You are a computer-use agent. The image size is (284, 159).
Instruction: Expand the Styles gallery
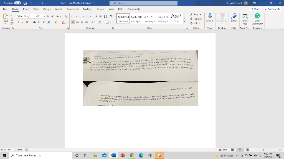pyautogui.click(x=184, y=22)
